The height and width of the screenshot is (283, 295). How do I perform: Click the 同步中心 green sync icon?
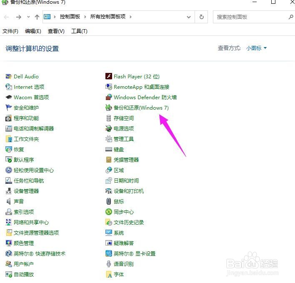click(109, 212)
